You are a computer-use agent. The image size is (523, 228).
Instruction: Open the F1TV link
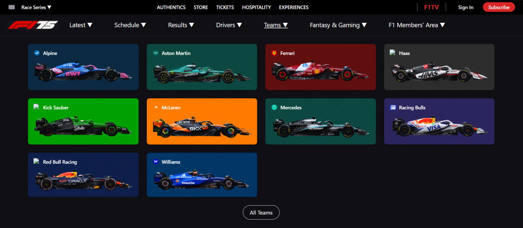click(431, 7)
